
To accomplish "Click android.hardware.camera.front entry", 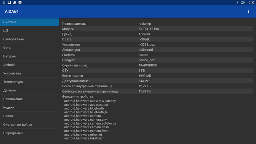I will (86, 131).
